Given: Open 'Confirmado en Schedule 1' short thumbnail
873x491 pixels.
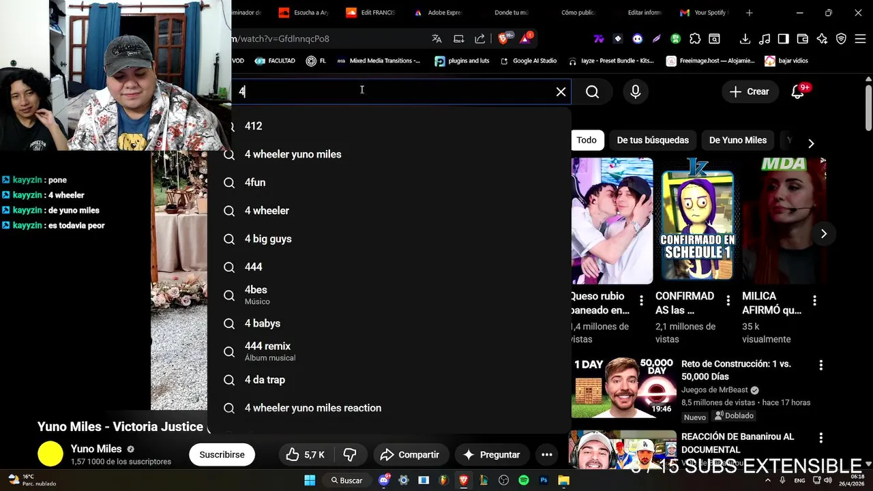Looking at the screenshot, I should click(698, 221).
